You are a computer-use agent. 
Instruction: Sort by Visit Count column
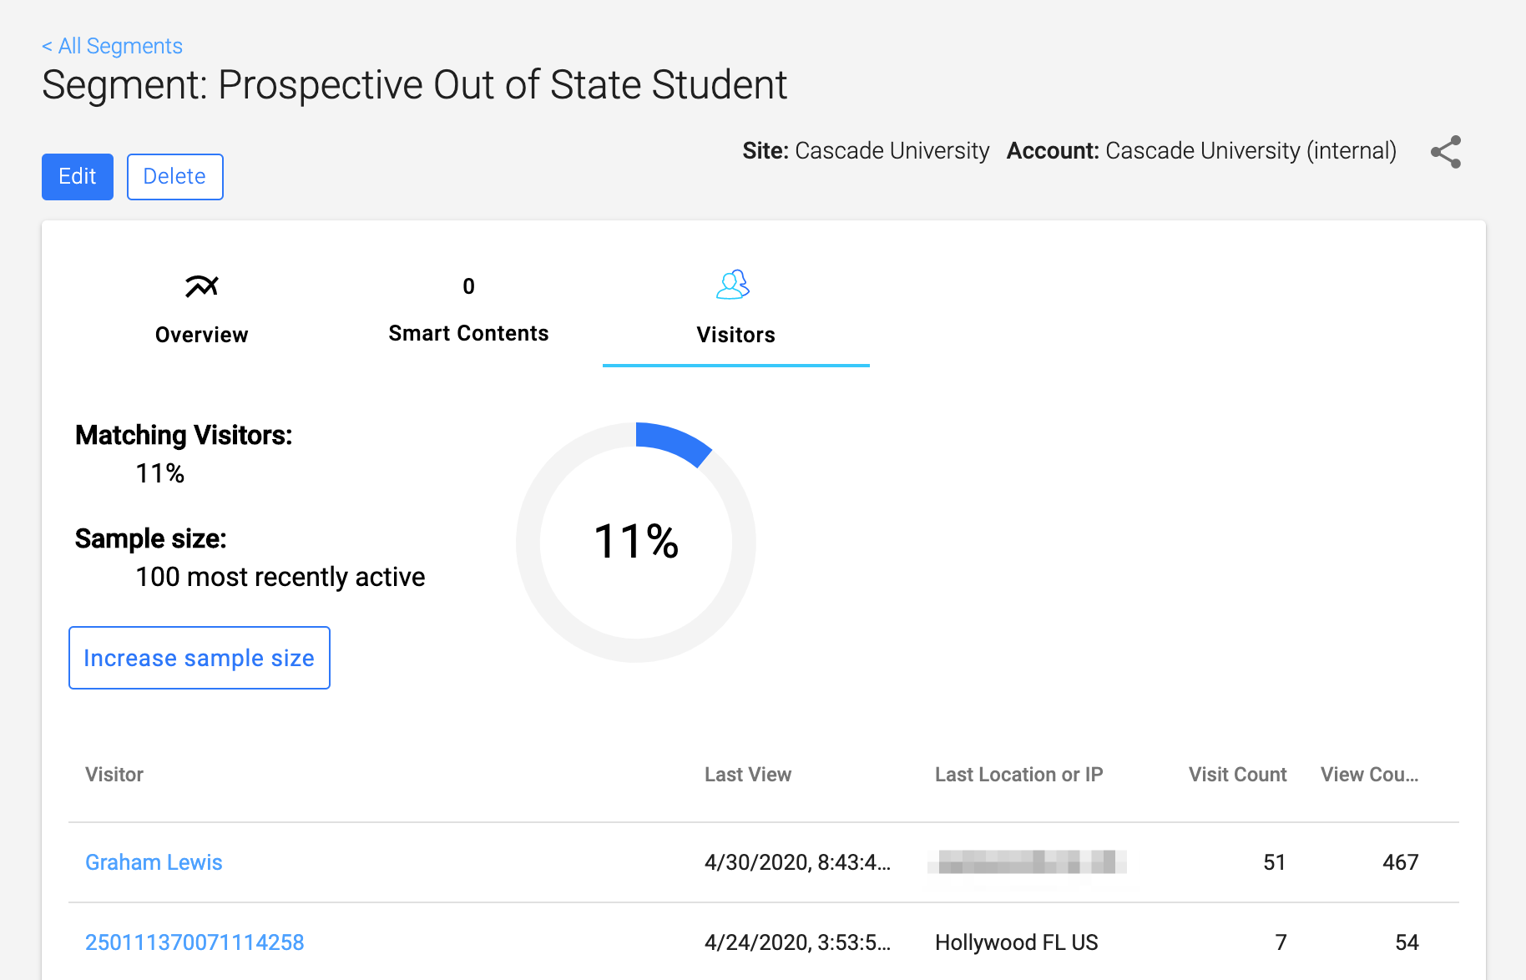(x=1237, y=775)
